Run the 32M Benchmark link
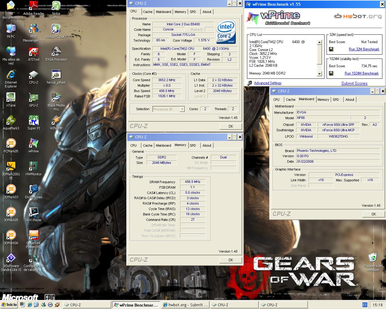Image resolution: width=386 pixels, height=309 pixels. coord(364,49)
